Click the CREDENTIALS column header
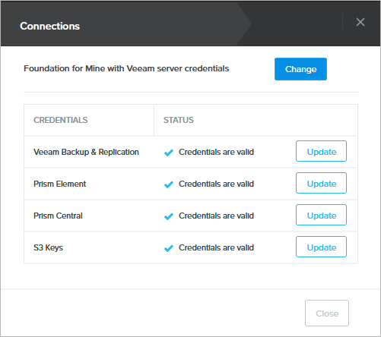The image size is (381, 337). [x=61, y=120]
